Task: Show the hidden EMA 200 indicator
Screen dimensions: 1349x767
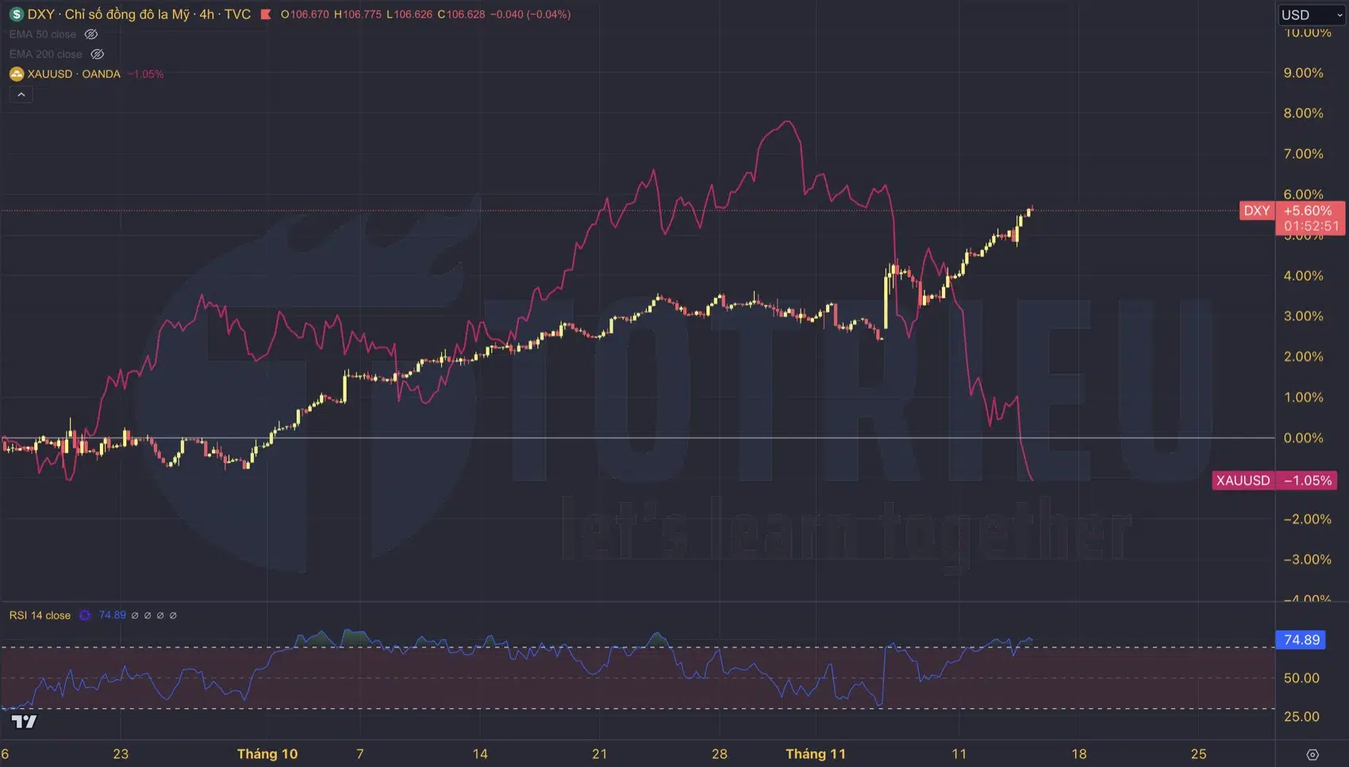Action: click(x=98, y=54)
